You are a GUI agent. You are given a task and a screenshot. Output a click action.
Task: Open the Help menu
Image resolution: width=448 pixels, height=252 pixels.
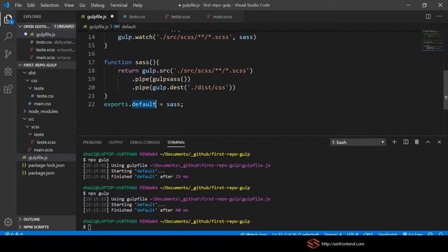(x=137, y=5)
